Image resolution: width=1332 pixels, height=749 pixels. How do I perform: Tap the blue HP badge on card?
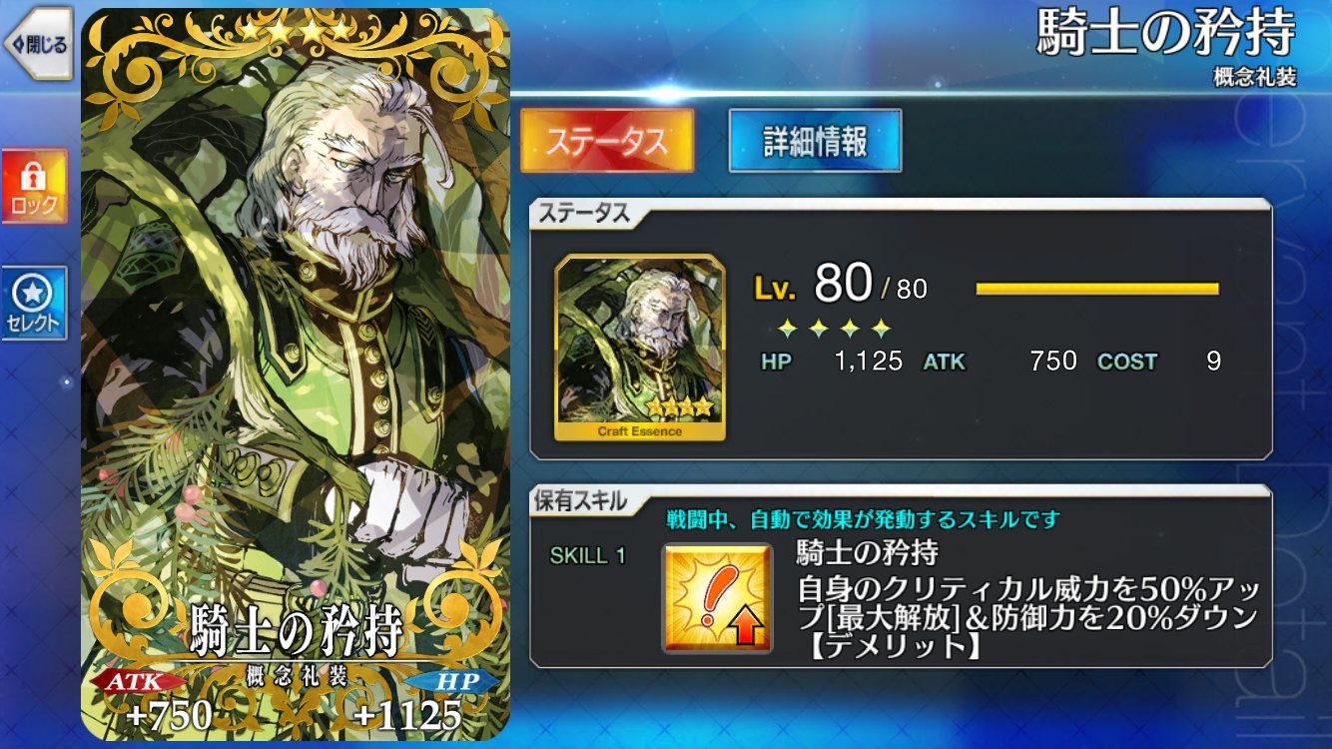pyautogui.click(x=455, y=681)
